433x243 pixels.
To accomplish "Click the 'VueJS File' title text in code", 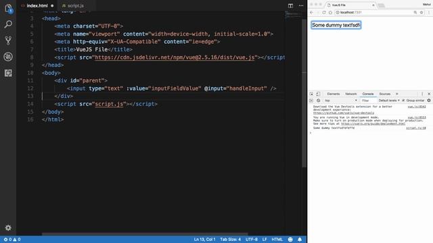I will click(92, 49).
